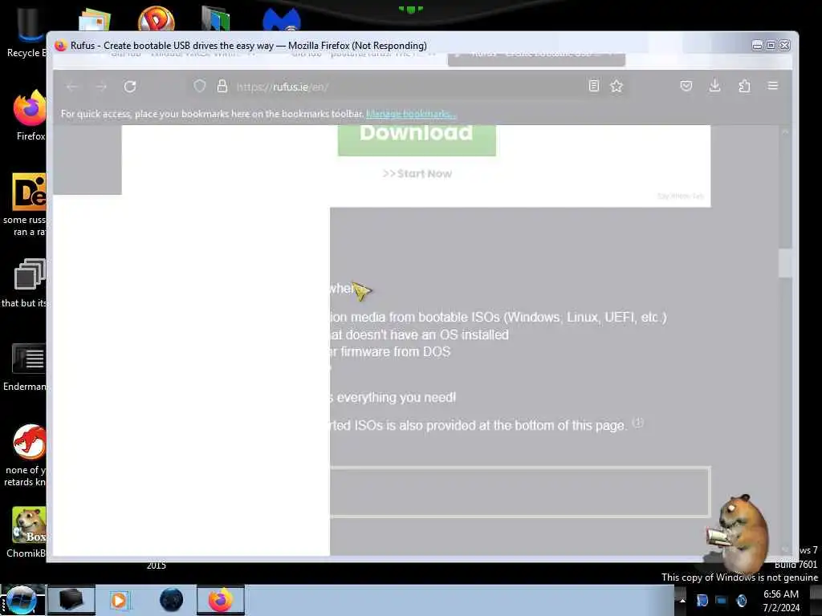Open the dark globe taskbar icon
The height and width of the screenshot is (616, 822).
(x=172, y=600)
